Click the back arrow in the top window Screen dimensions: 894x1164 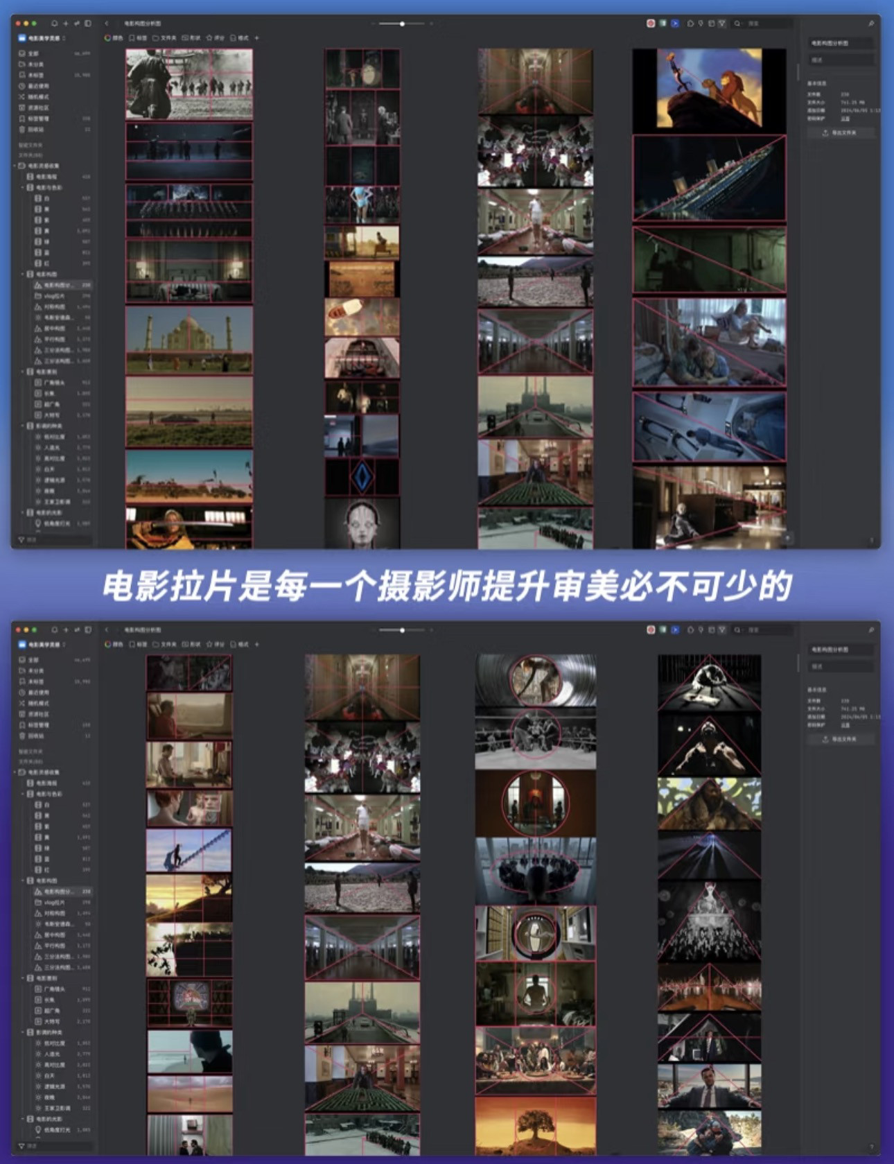(x=107, y=24)
